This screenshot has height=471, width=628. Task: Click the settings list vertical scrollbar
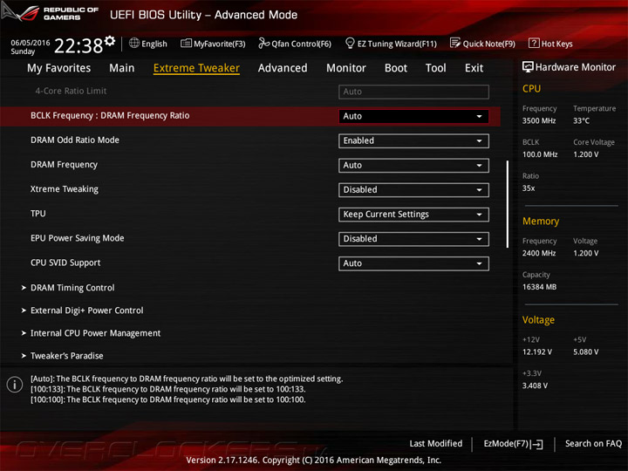pos(508,204)
